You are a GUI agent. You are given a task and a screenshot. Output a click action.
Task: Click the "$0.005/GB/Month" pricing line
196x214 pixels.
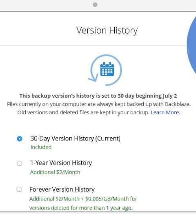pyautogui.click(x=83, y=199)
